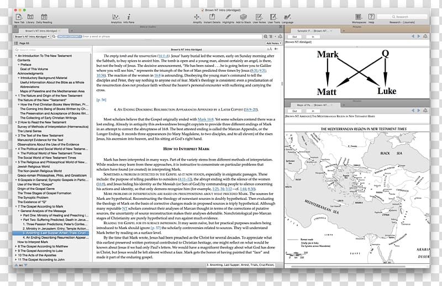This screenshot has height=286, width=442.
Task: Click share icon in Brown's NT Intro pane
Action: coord(280,36)
